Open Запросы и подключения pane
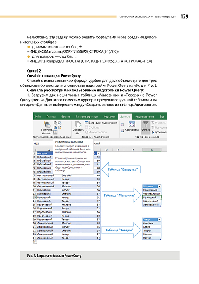Image resolution: width=199 pixels, height=284 pixels. tap(101, 123)
